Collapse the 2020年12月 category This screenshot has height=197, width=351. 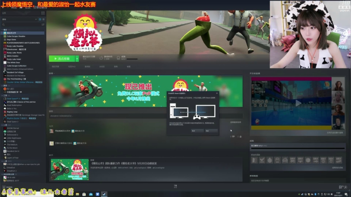pyautogui.click(x=2, y=174)
